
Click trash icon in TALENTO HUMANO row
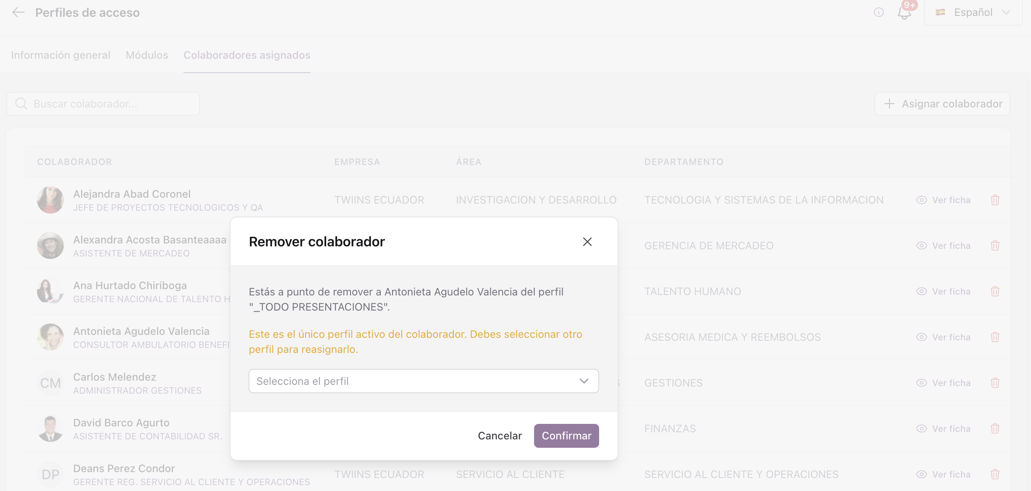click(995, 291)
